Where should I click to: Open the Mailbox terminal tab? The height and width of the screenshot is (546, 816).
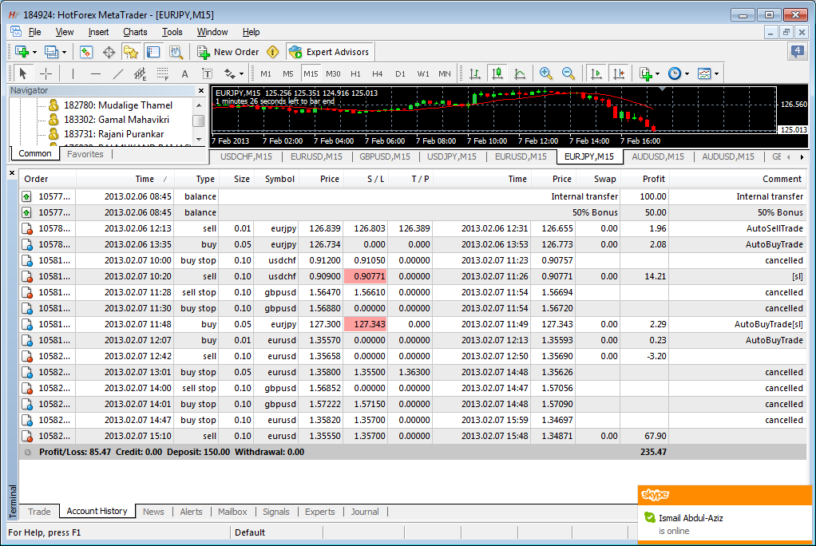232,512
